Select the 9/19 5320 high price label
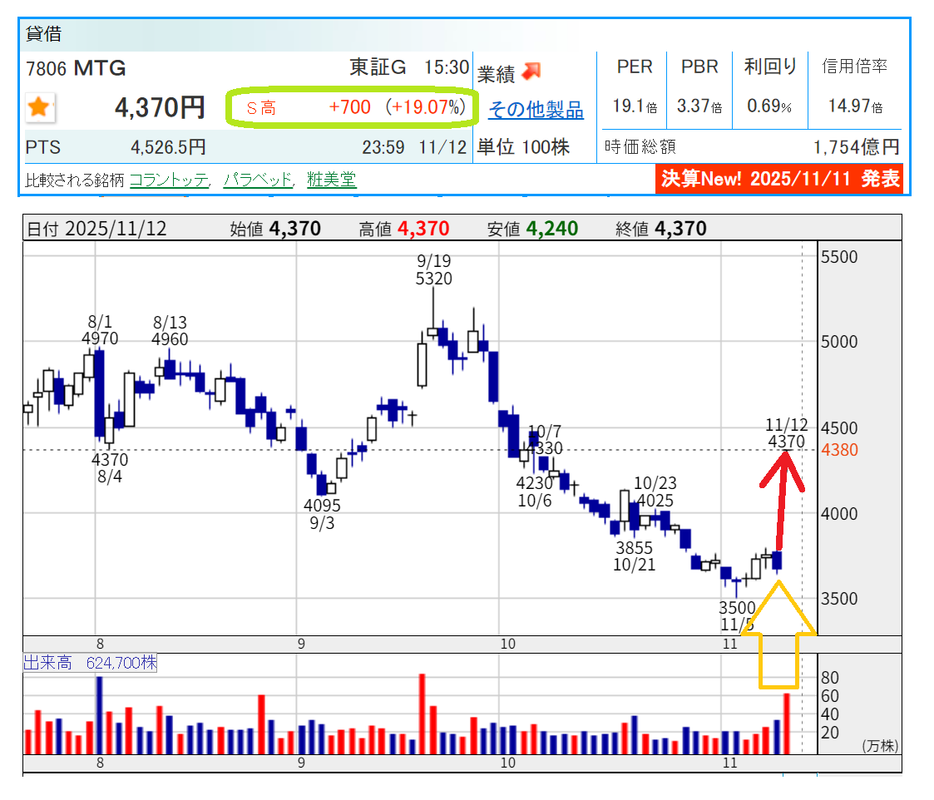 pos(433,270)
